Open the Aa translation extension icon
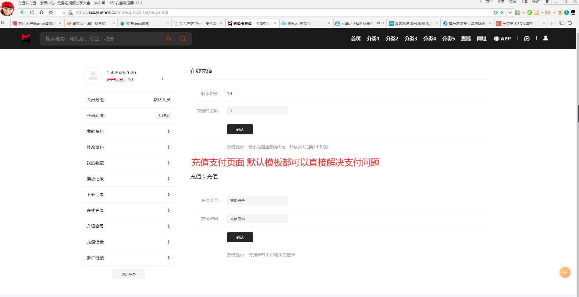This screenshot has height=297, width=579. (548, 12)
